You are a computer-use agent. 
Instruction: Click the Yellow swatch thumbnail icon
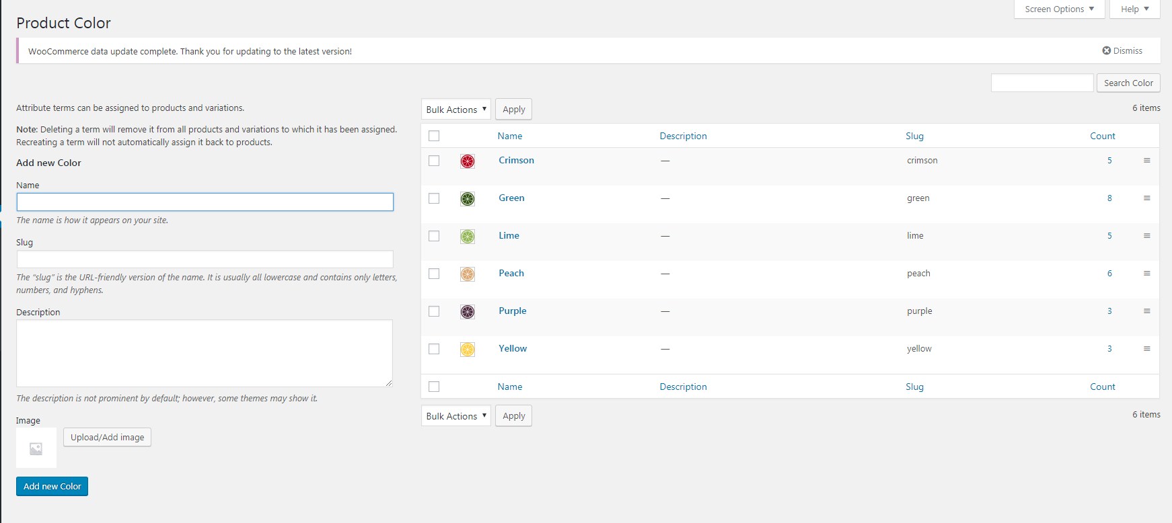pyautogui.click(x=468, y=350)
